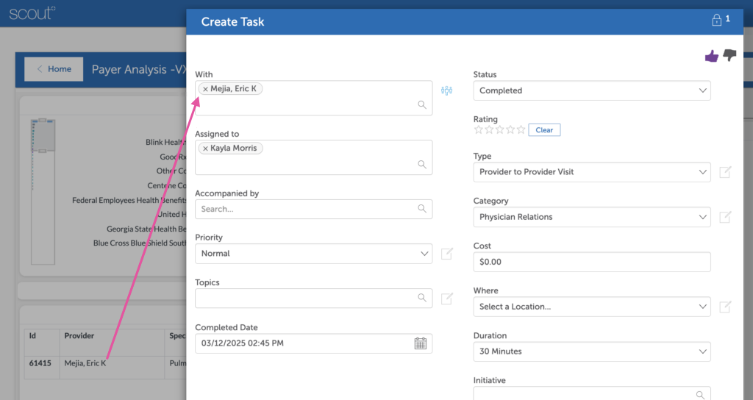The height and width of the screenshot is (400, 753).
Task: Expand the Duration dropdown showing 30 Minutes
Action: point(591,351)
